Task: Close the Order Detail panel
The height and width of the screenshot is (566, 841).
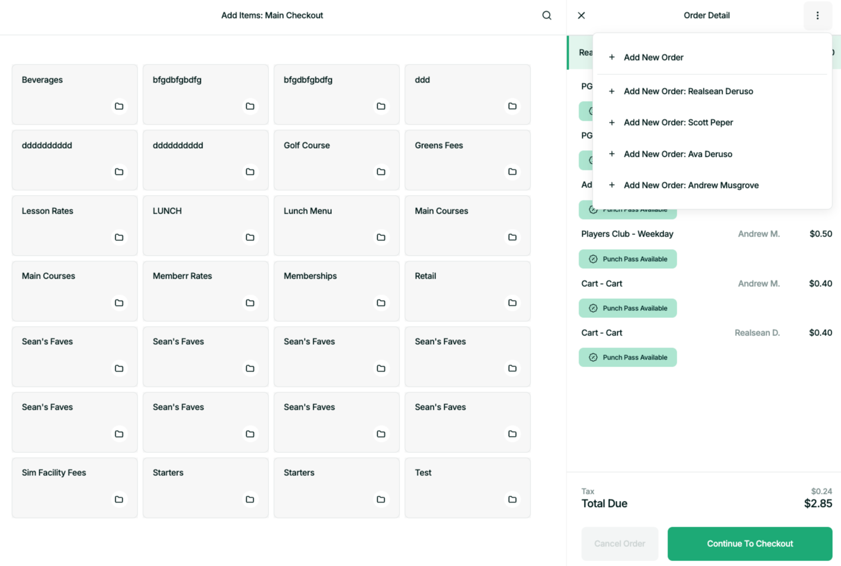Action: pyautogui.click(x=581, y=15)
